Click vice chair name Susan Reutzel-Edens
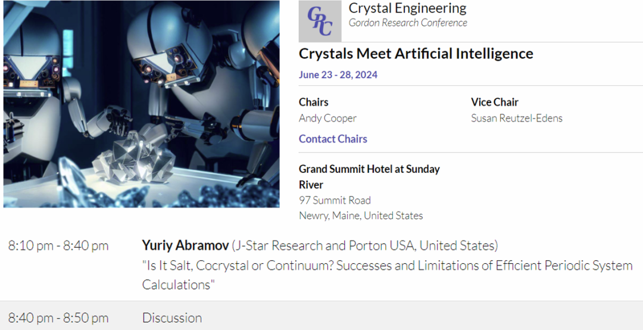Image resolution: width=643 pixels, height=330 pixels. click(516, 118)
